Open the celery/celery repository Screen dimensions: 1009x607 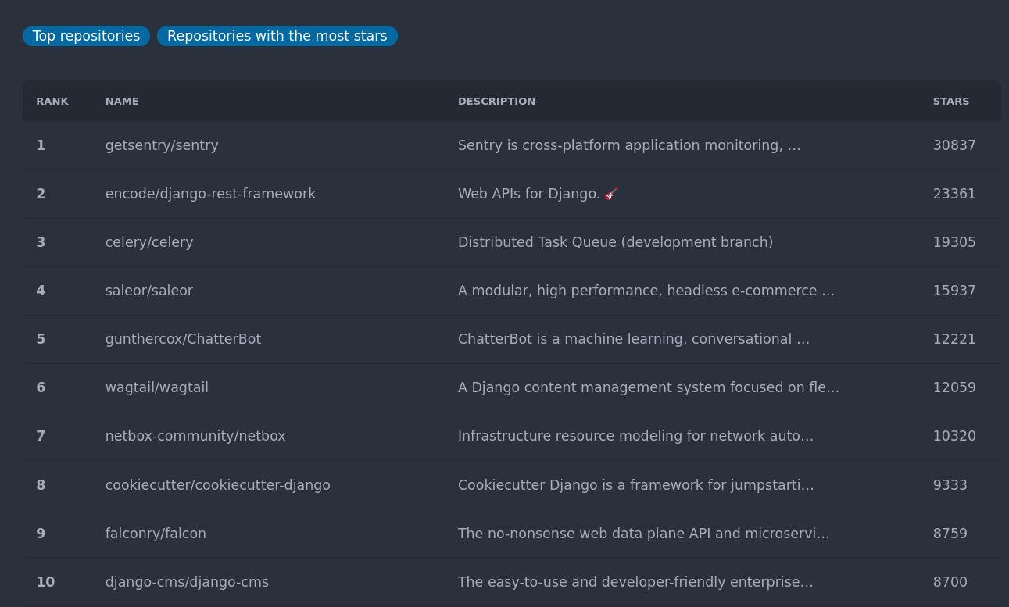(148, 242)
